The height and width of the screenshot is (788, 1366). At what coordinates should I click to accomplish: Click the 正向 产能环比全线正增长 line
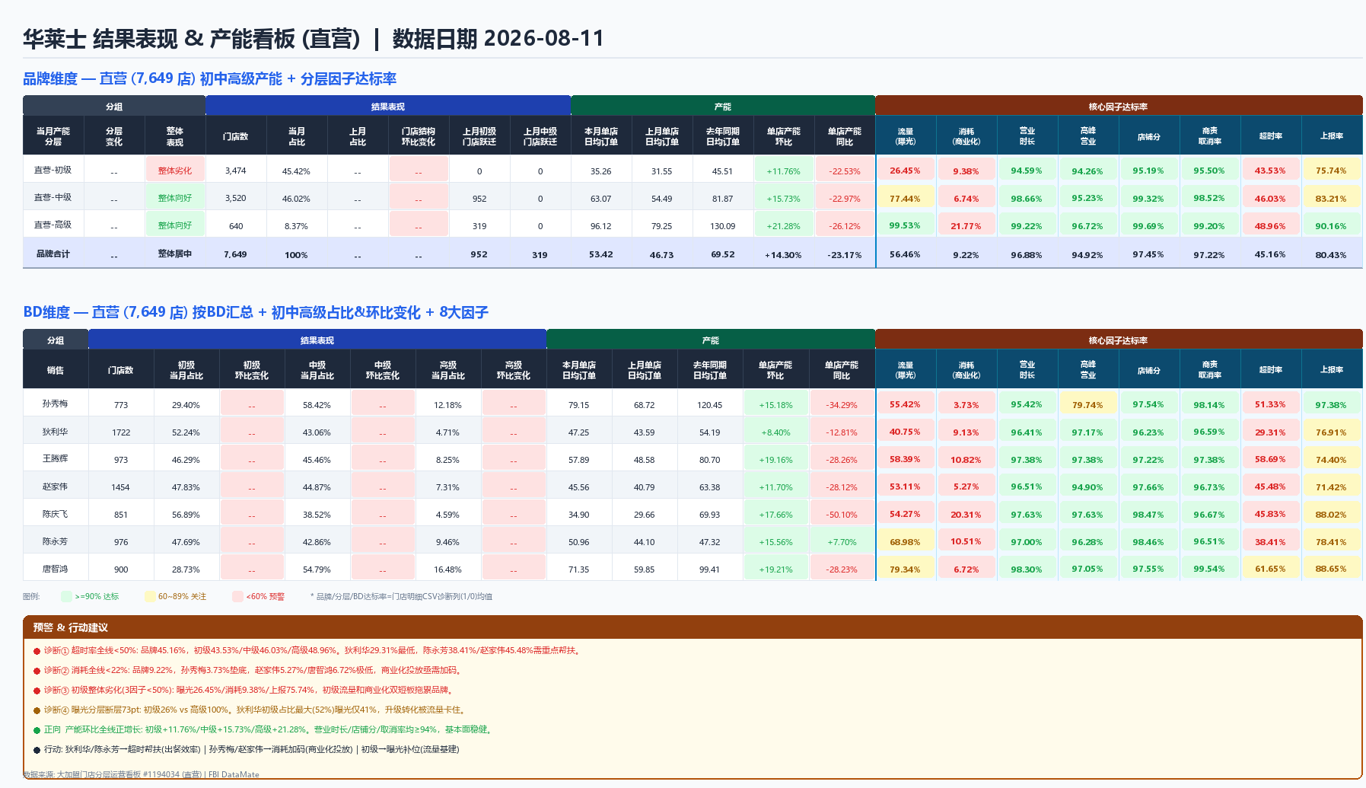tap(264, 730)
